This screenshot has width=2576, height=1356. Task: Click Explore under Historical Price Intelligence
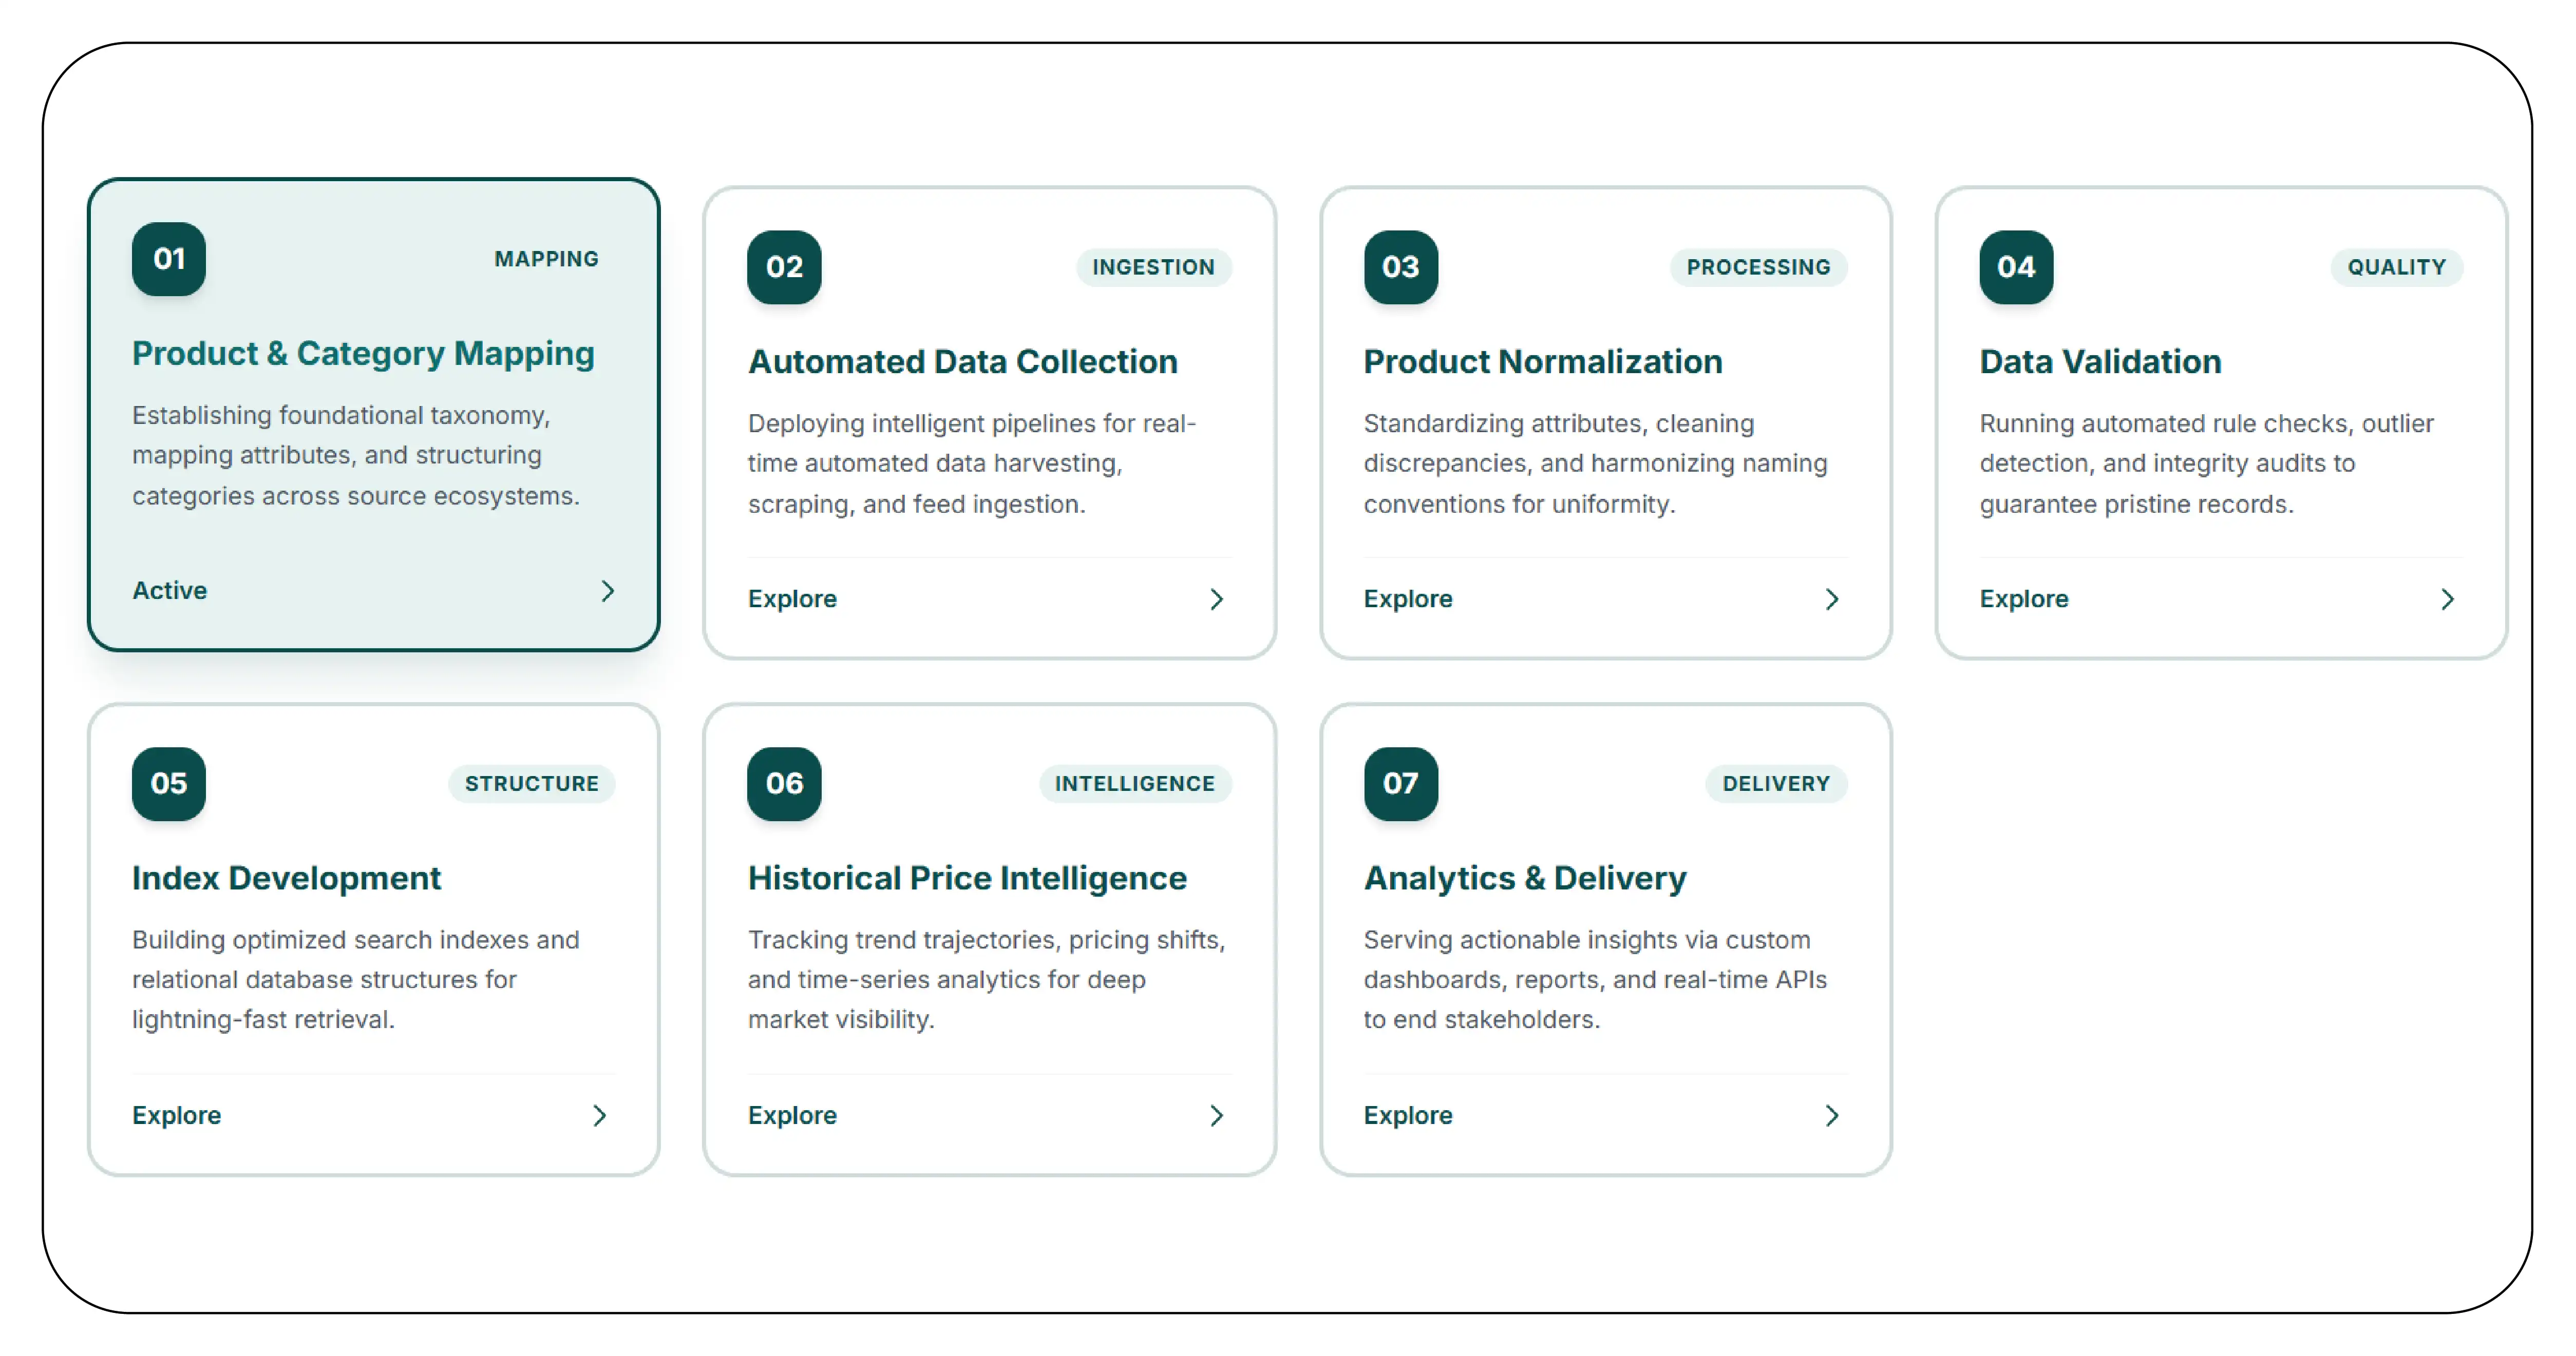tap(792, 1115)
